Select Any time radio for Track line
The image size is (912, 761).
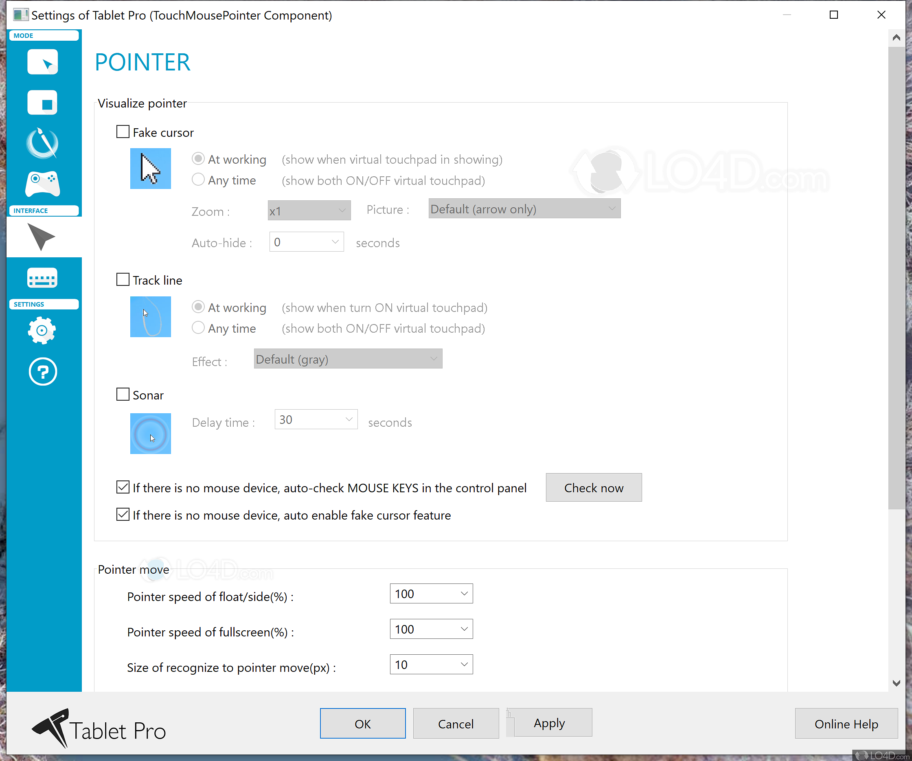[x=198, y=327]
